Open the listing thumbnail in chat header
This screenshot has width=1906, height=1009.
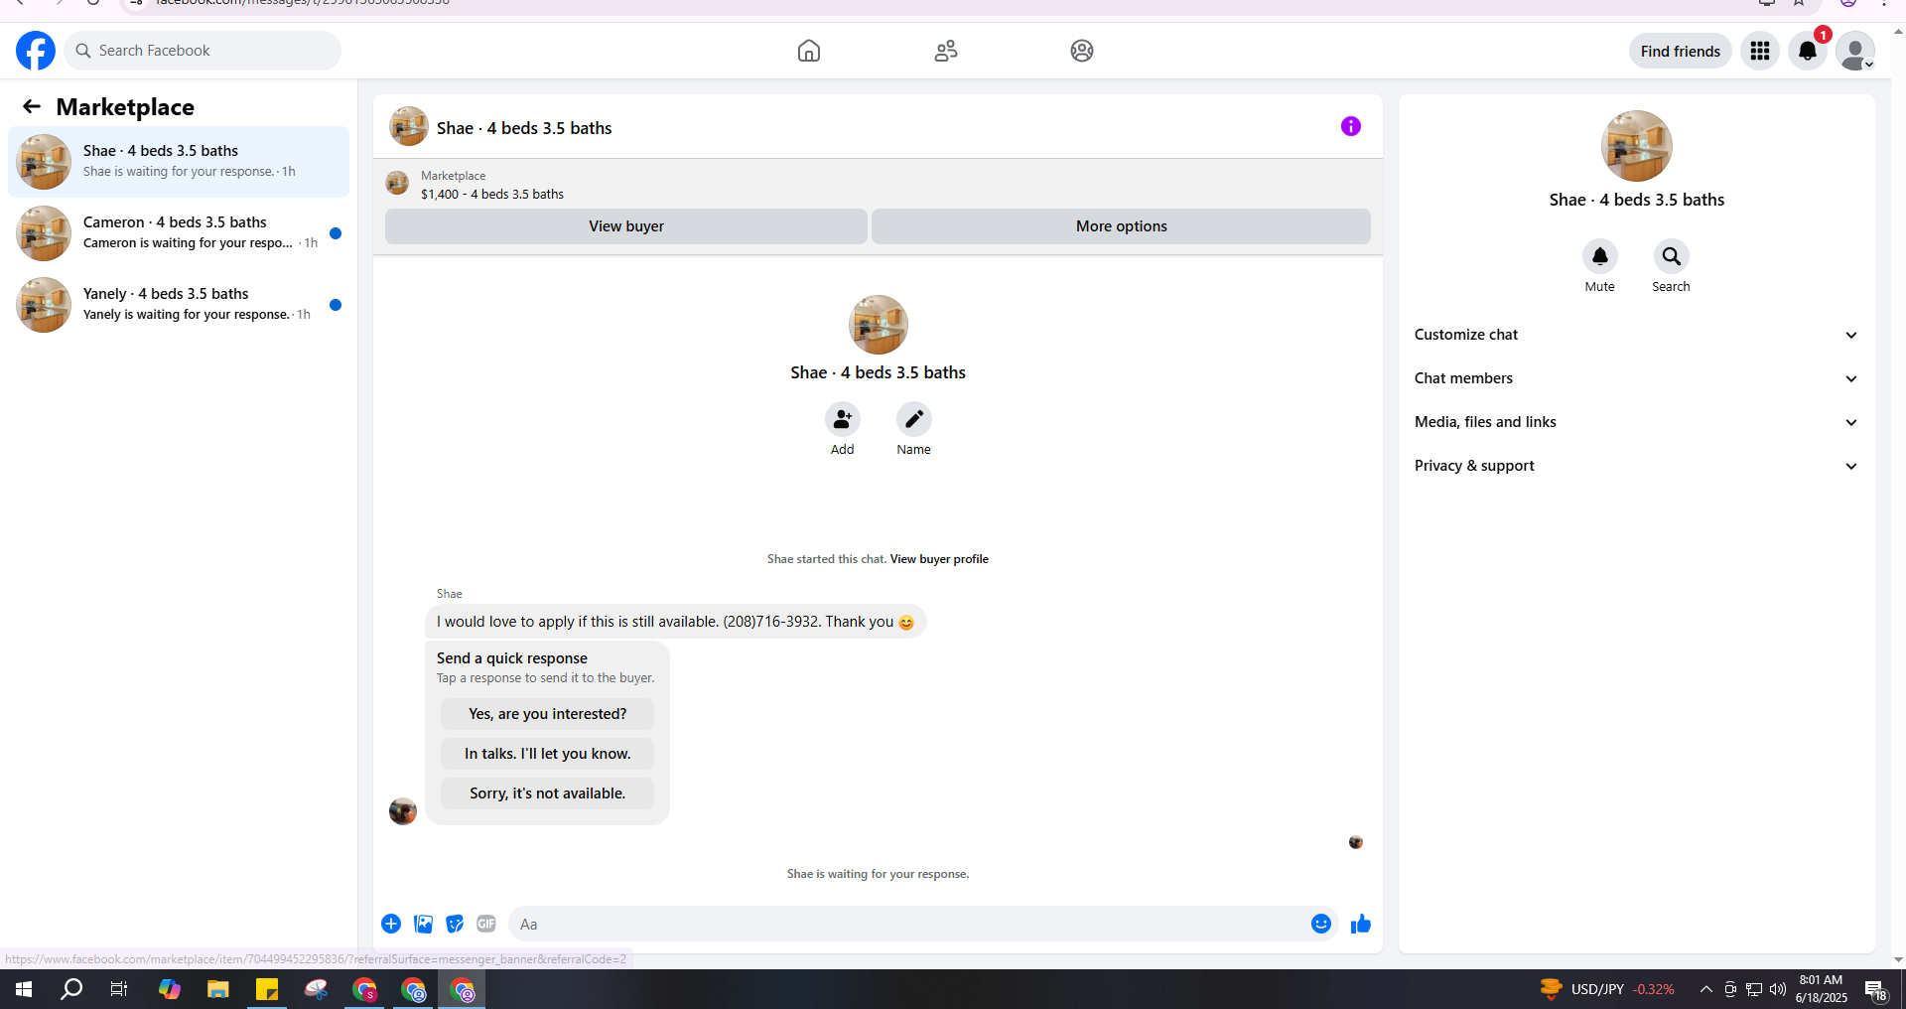coord(409,127)
